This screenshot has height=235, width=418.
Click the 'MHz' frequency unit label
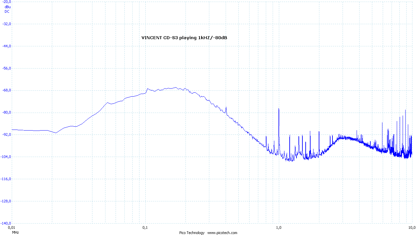point(15,233)
